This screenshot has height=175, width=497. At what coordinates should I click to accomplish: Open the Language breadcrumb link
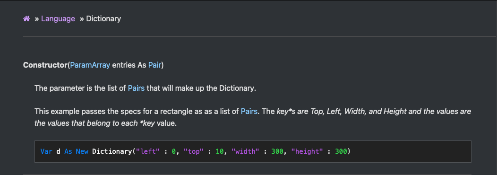(x=58, y=19)
